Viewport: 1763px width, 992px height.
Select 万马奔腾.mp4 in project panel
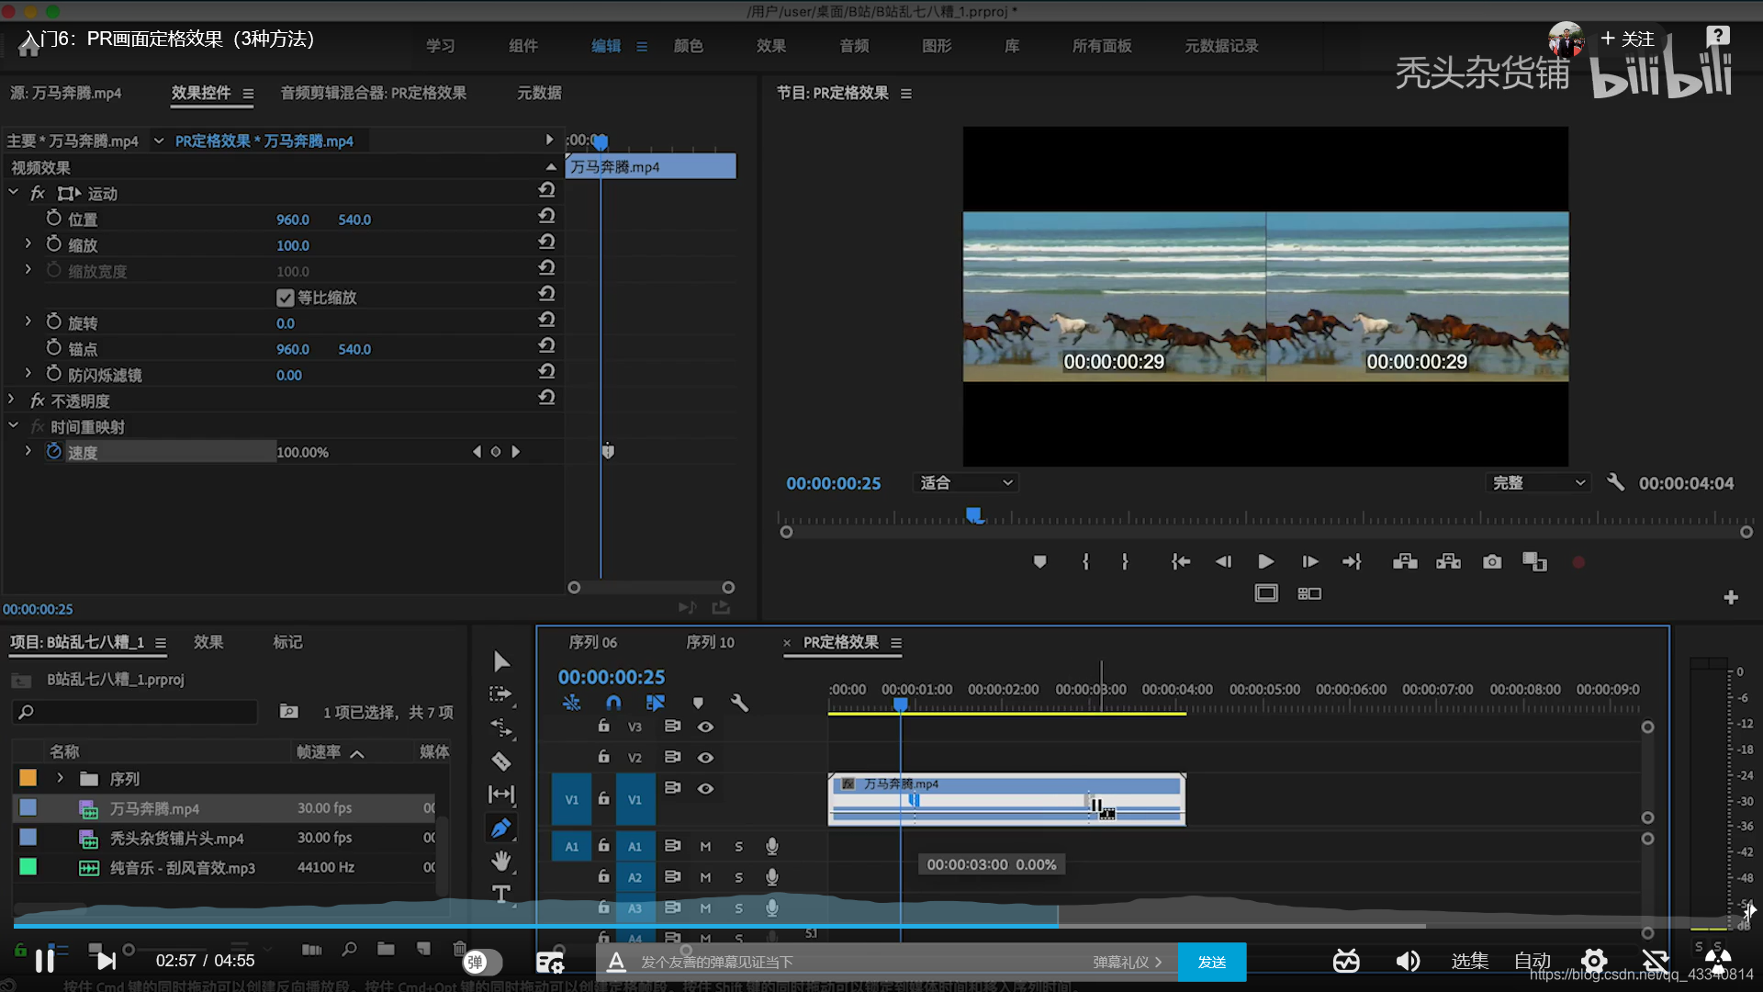pos(154,808)
